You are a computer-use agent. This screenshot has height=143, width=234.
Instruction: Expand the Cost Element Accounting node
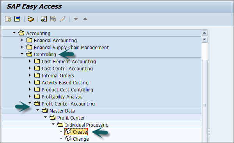coord(30,61)
